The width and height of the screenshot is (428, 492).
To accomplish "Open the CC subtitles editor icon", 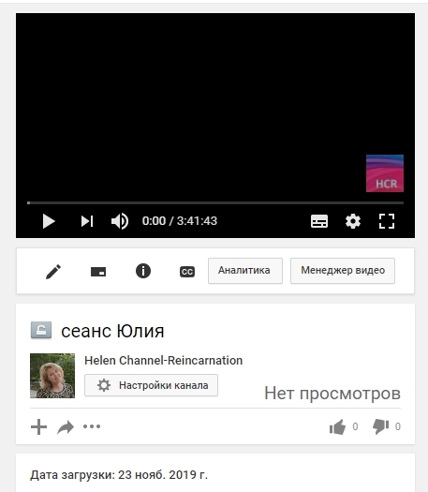I will pyautogui.click(x=187, y=272).
